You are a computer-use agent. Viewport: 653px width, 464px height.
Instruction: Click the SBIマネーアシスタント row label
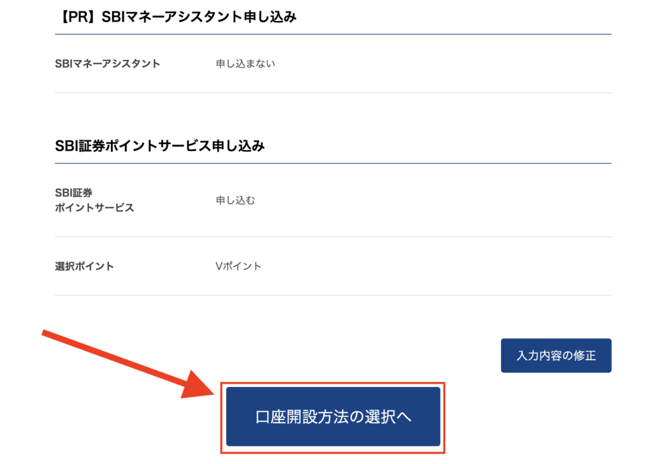(x=108, y=64)
